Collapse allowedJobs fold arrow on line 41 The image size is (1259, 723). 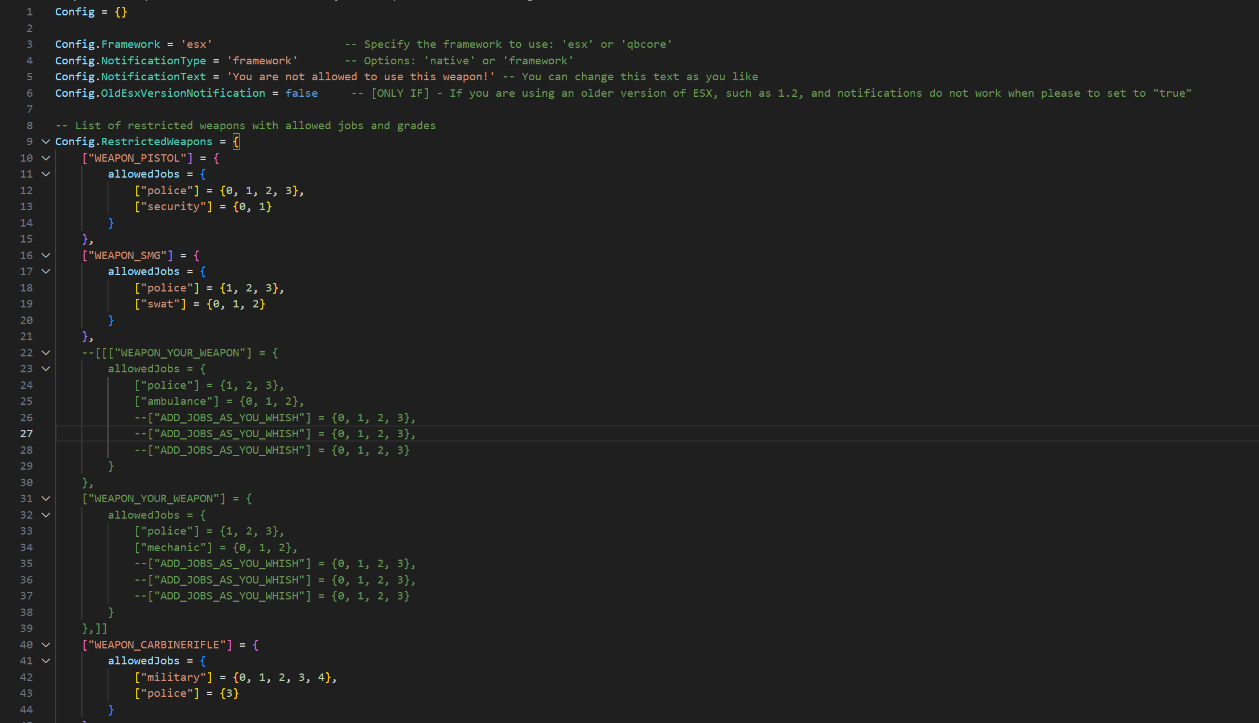[x=46, y=661]
